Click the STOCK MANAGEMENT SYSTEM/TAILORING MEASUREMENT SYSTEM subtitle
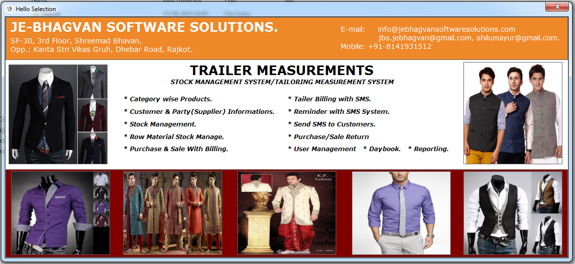The height and width of the screenshot is (264, 575). [x=282, y=82]
